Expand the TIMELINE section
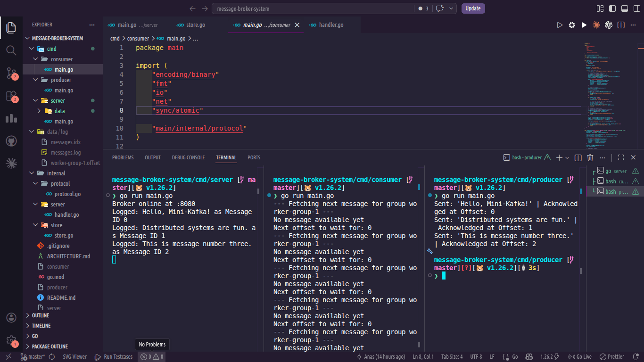644x362 pixels. (63, 326)
